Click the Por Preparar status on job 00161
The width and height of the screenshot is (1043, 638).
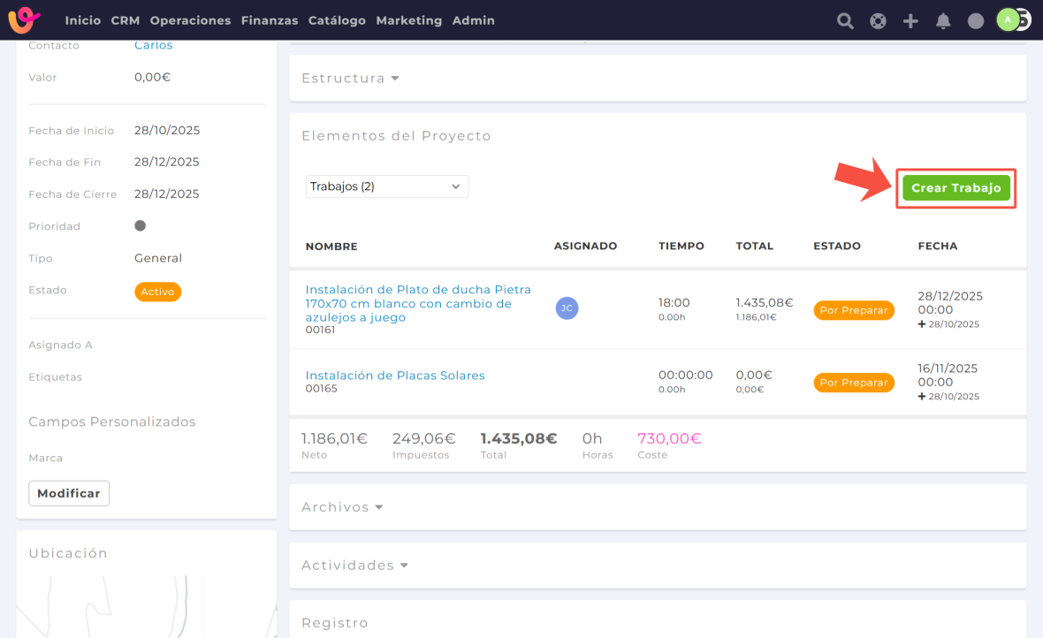tap(853, 310)
